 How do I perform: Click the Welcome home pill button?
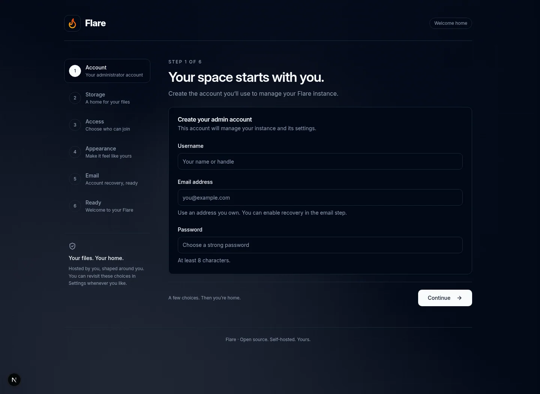451,23
